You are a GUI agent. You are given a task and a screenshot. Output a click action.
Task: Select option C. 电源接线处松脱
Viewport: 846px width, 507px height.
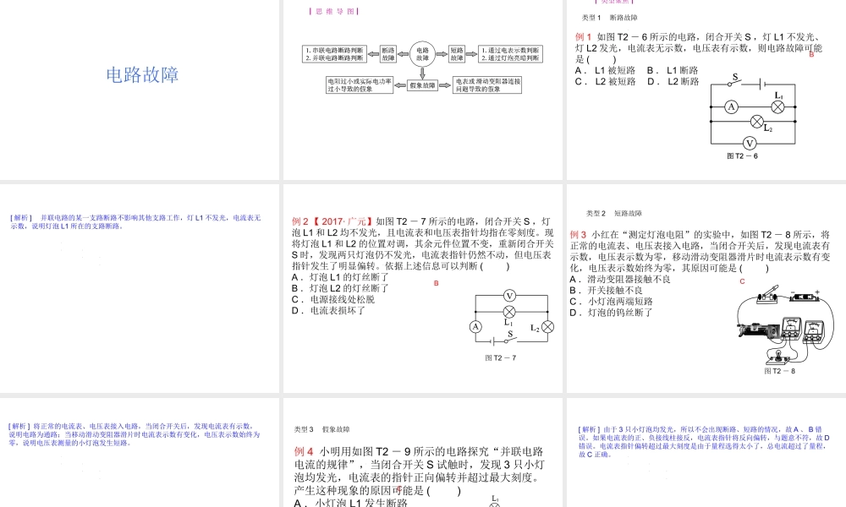point(333,300)
